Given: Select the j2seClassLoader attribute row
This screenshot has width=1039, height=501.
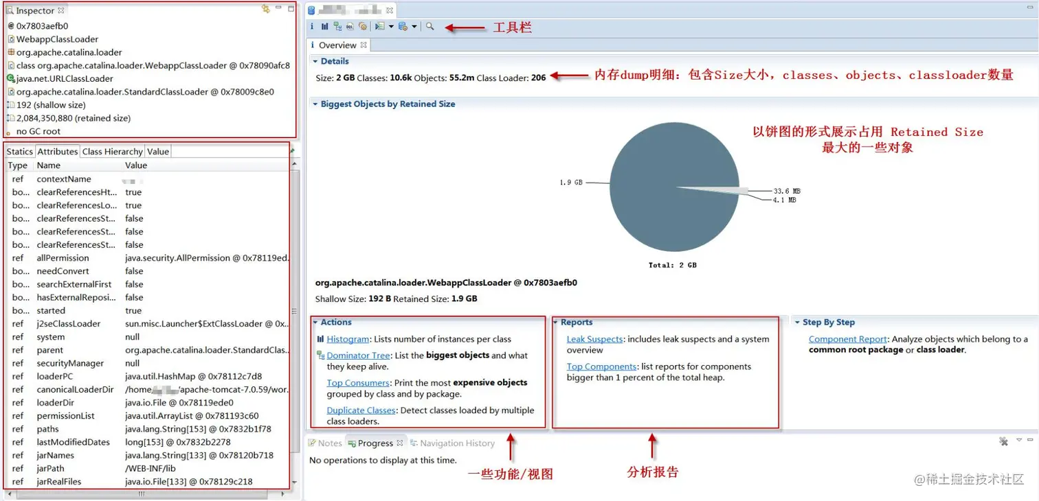Looking at the screenshot, I should click(x=148, y=324).
